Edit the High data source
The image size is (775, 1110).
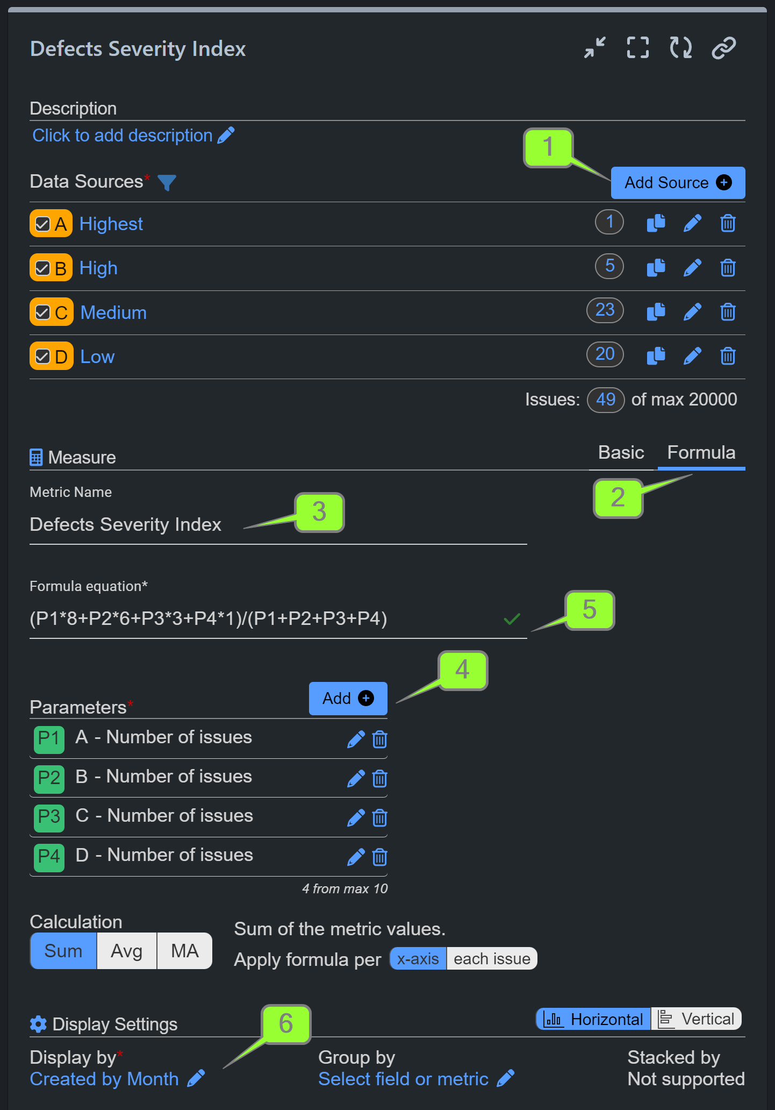tap(692, 267)
